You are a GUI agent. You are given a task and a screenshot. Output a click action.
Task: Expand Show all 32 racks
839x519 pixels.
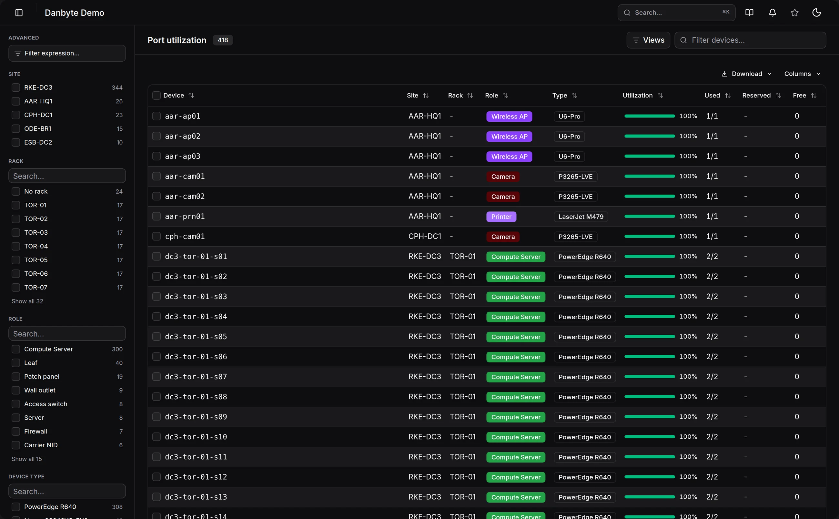(x=27, y=301)
